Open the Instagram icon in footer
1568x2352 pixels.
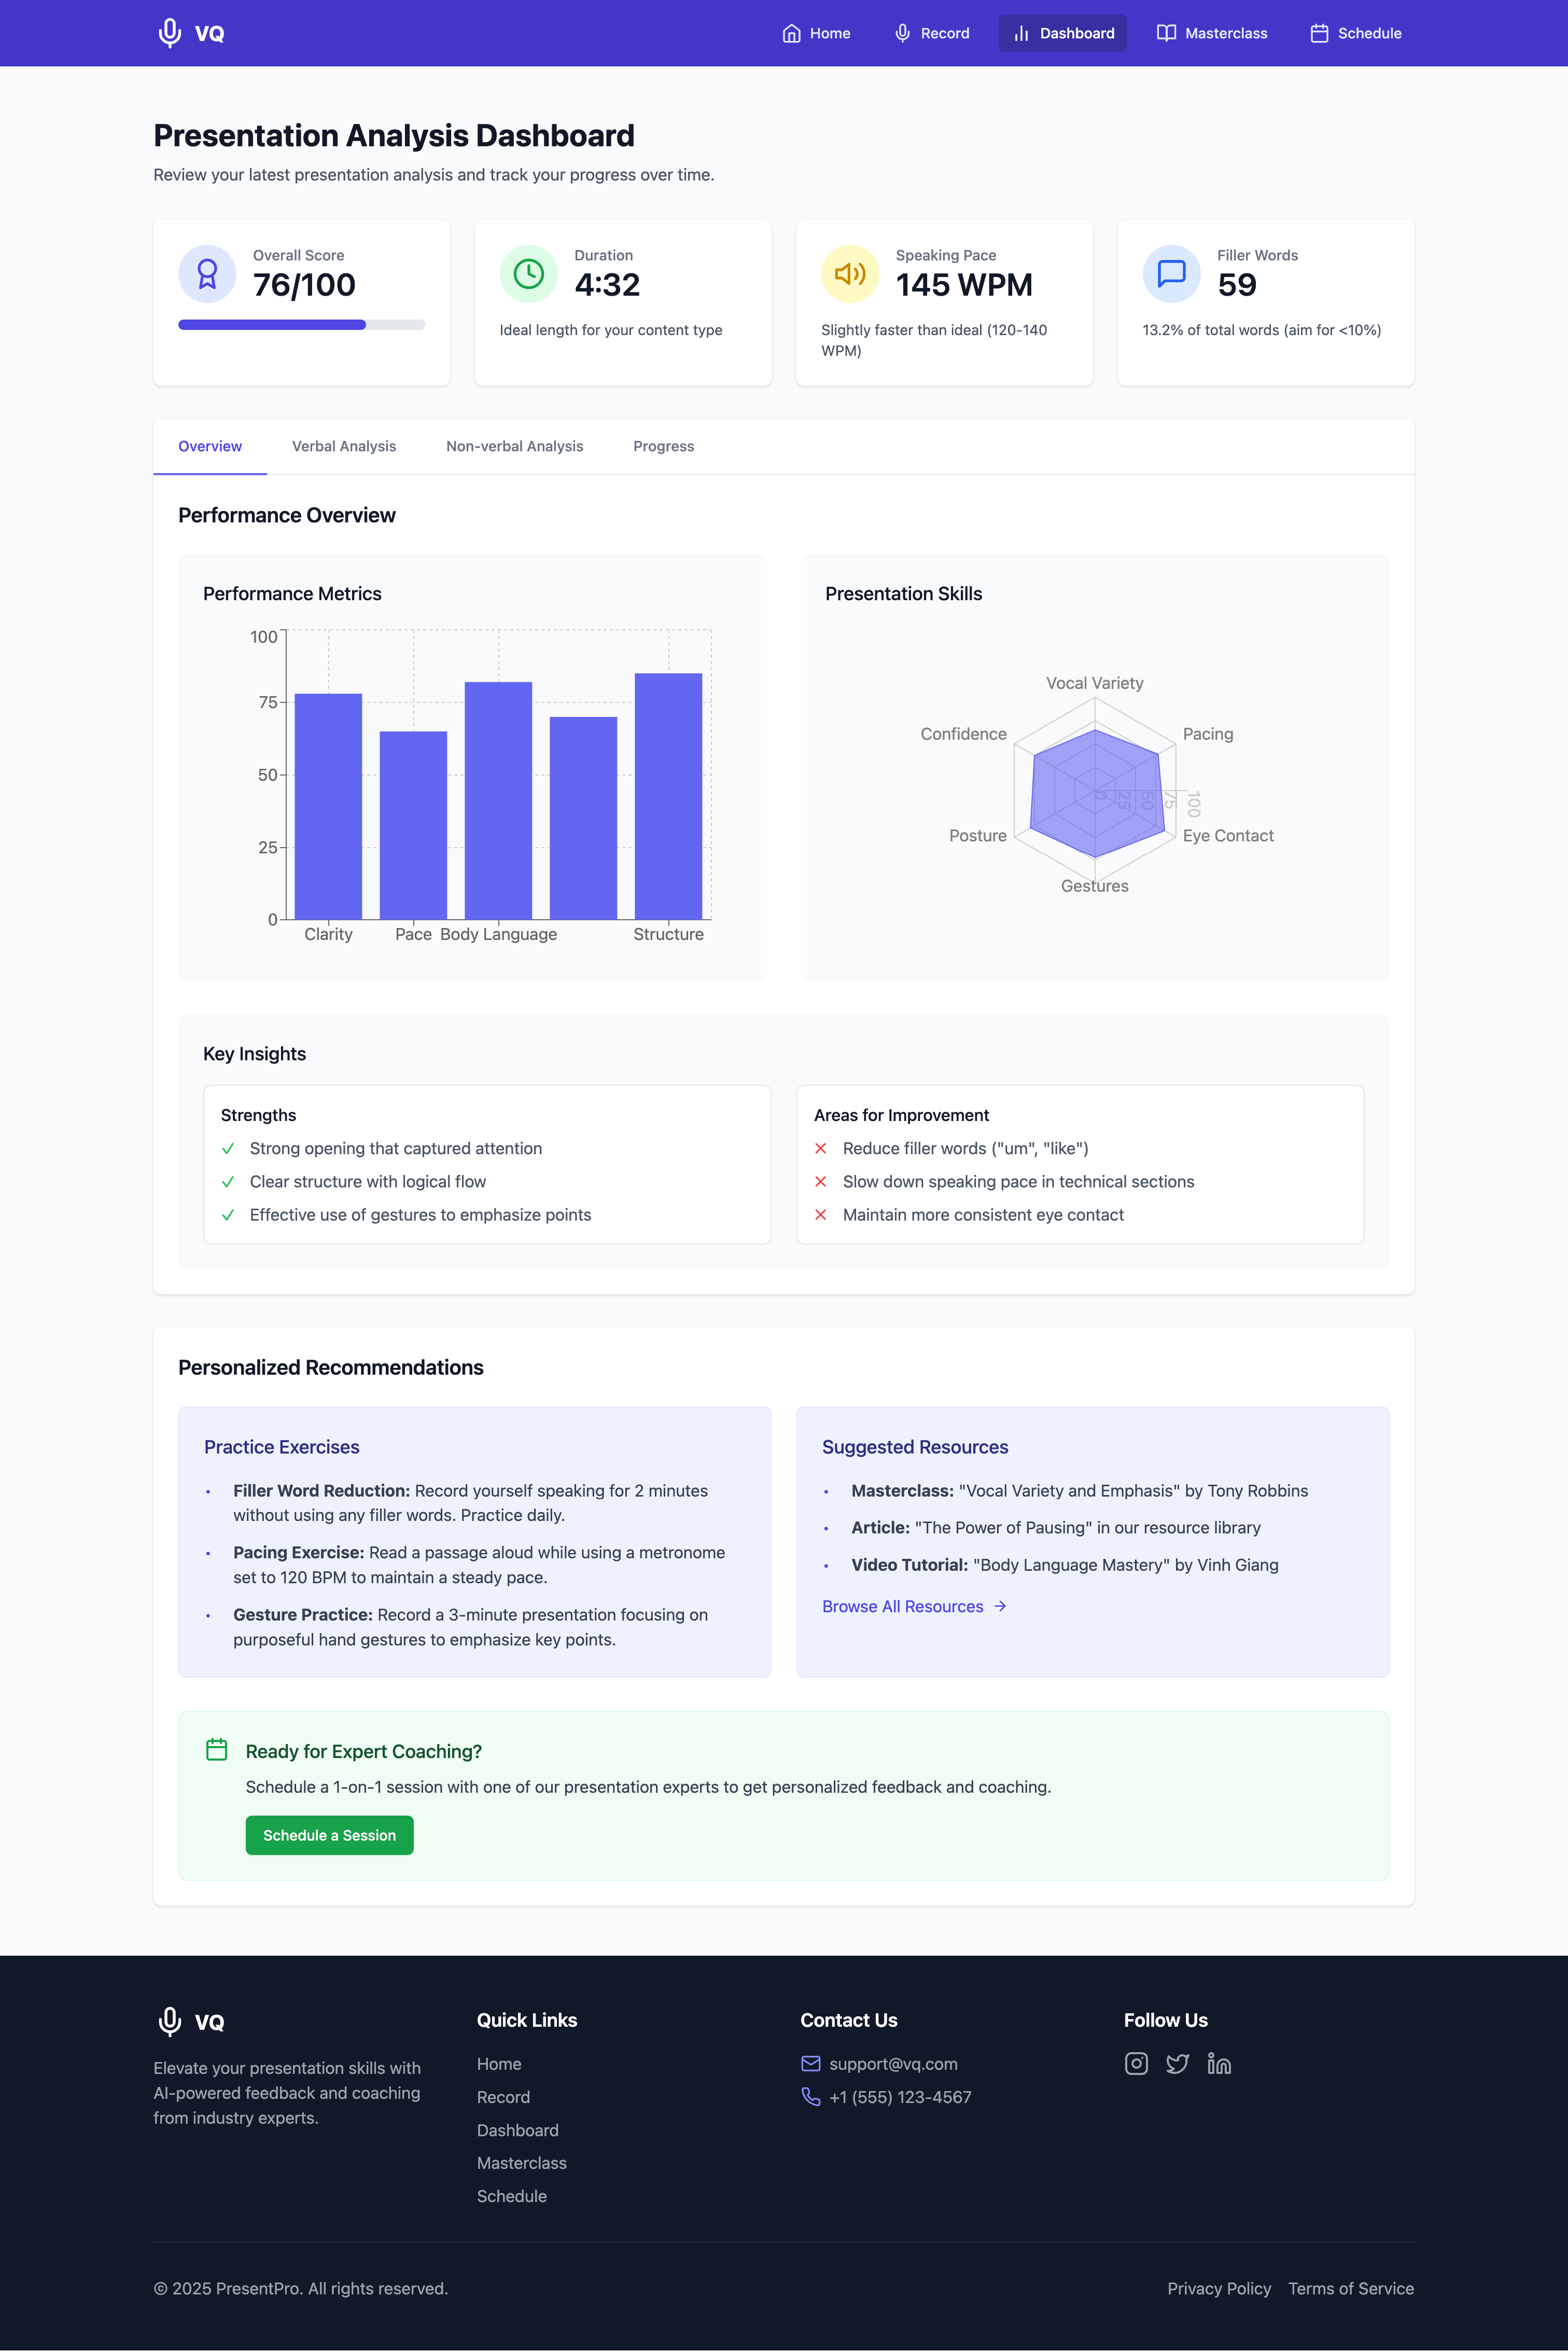(1136, 2064)
